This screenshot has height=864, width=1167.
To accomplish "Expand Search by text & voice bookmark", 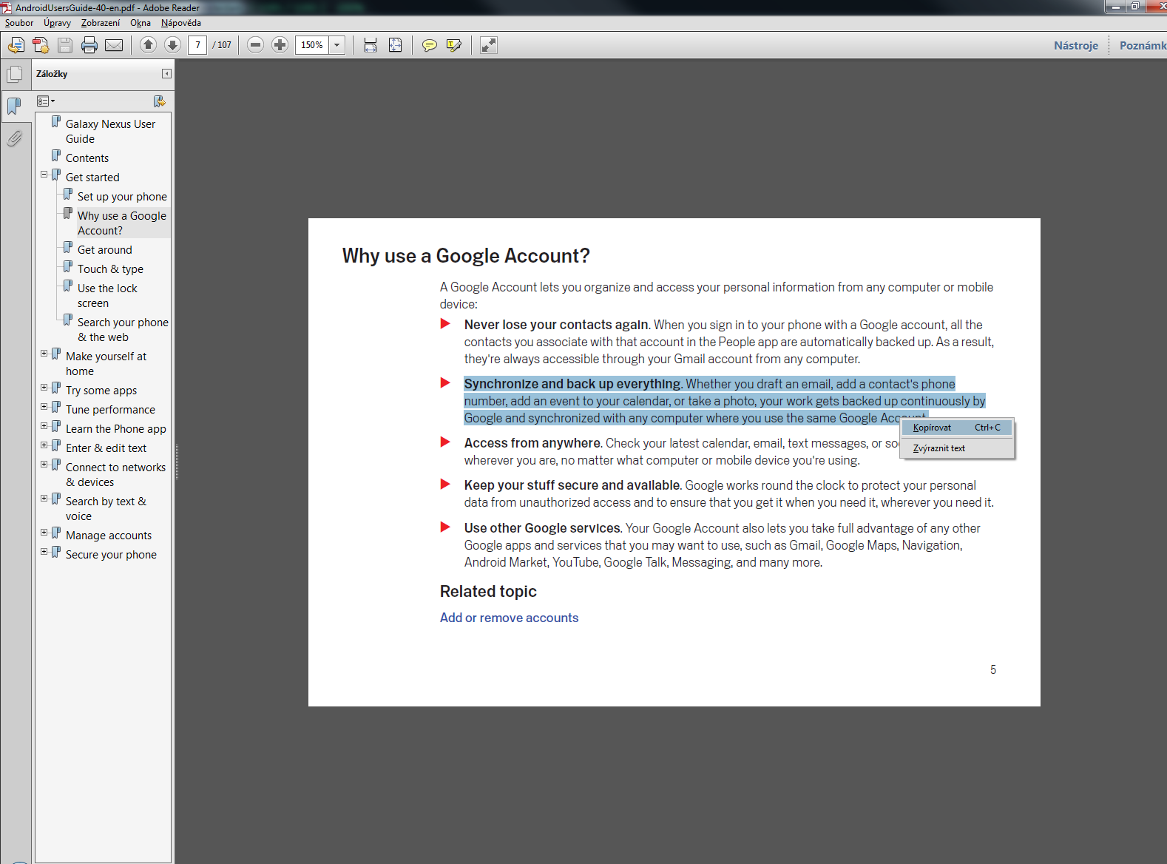I will pos(44,499).
